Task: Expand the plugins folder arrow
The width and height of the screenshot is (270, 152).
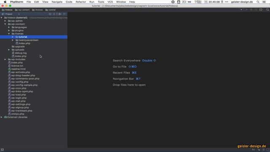Action: tap(9, 30)
